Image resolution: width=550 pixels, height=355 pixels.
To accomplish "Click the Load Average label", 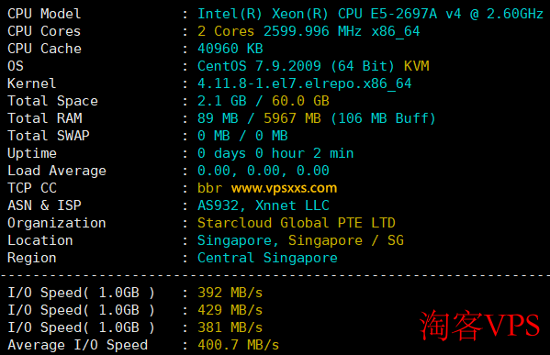I will click(57, 171).
